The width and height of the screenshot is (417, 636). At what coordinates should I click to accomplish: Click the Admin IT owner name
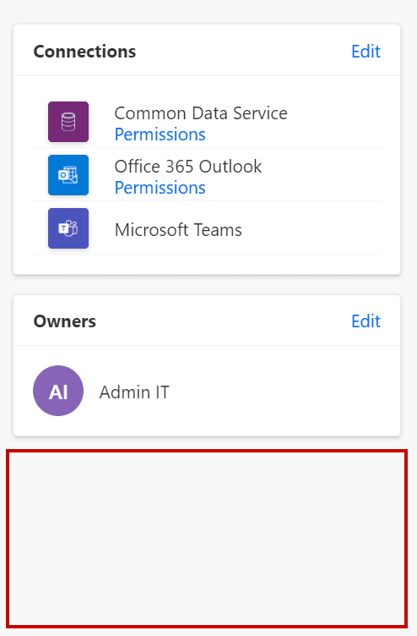pyautogui.click(x=134, y=392)
